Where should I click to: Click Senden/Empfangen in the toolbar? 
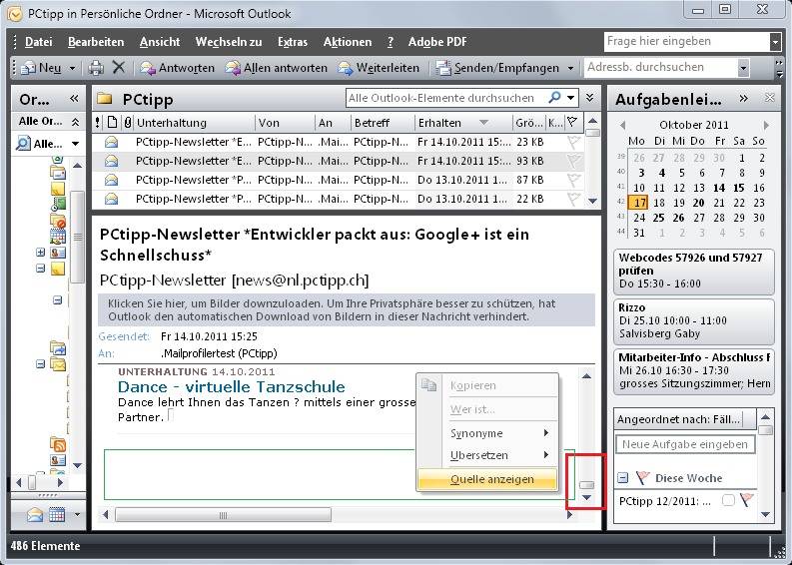497,68
